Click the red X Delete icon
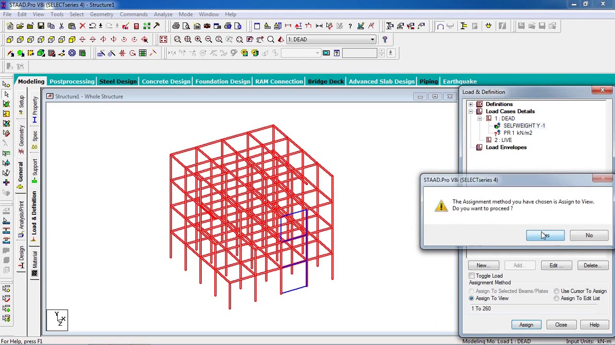Screen dimensions: 615x345 tap(82, 26)
